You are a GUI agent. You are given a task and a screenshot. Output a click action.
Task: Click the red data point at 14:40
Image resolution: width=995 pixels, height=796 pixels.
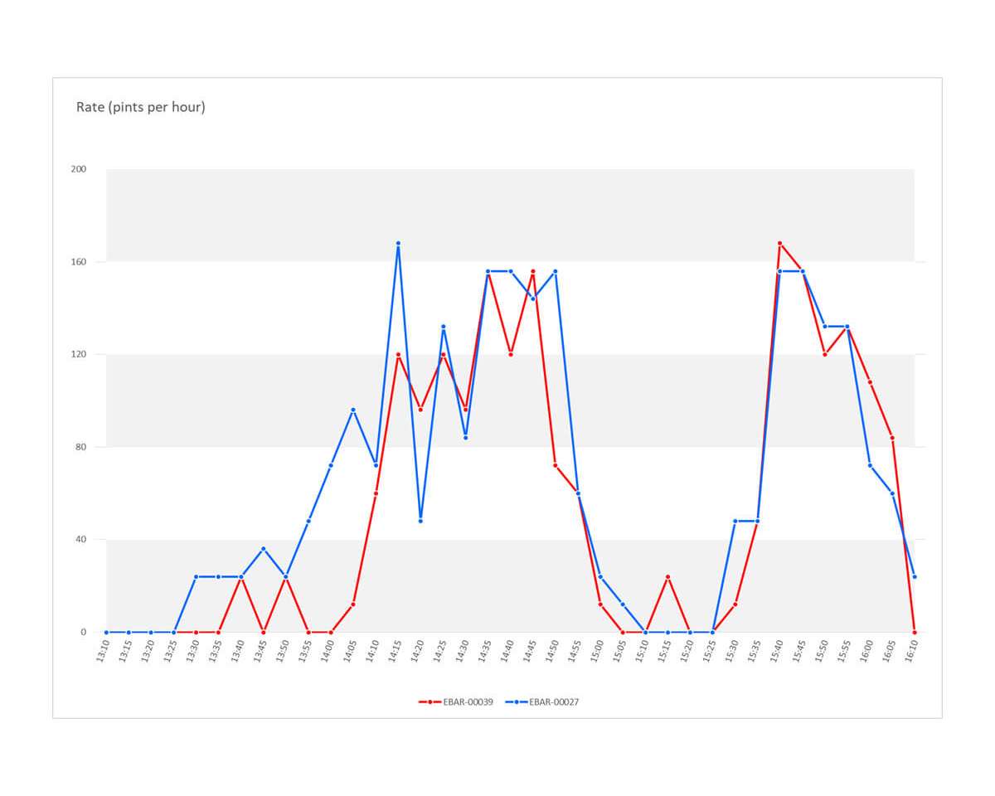[511, 354]
